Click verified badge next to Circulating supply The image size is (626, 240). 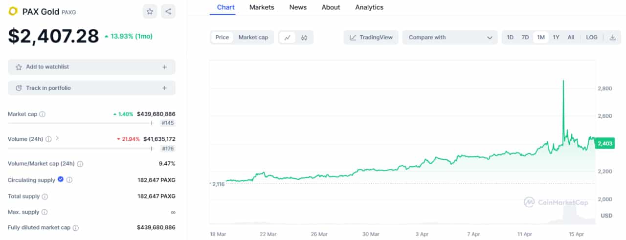[x=61, y=179]
